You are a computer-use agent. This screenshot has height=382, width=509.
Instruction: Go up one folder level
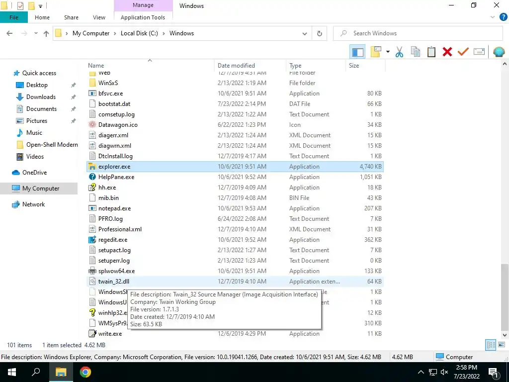pos(46,33)
